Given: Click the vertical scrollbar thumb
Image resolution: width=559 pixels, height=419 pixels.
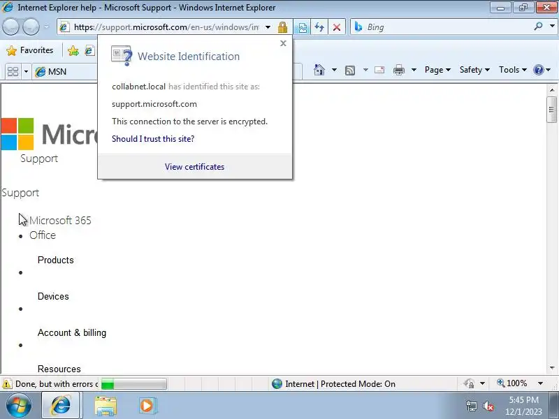Looking at the screenshot, I should pyautogui.click(x=552, y=110).
